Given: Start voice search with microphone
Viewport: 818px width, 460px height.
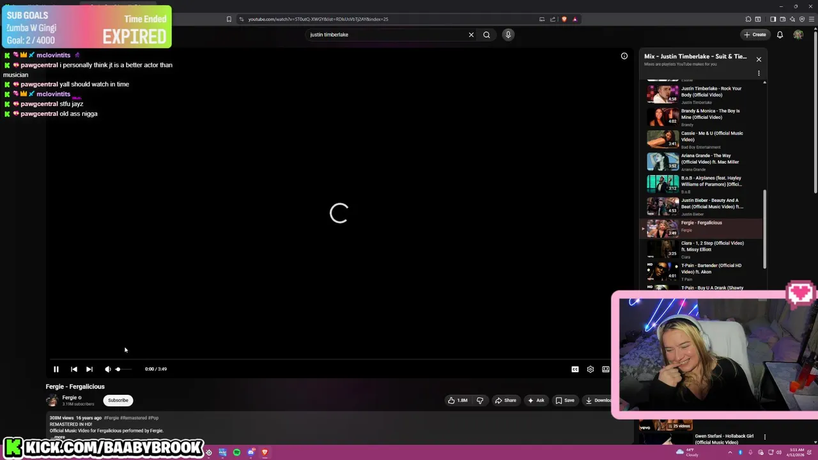Looking at the screenshot, I should pyautogui.click(x=508, y=34).
